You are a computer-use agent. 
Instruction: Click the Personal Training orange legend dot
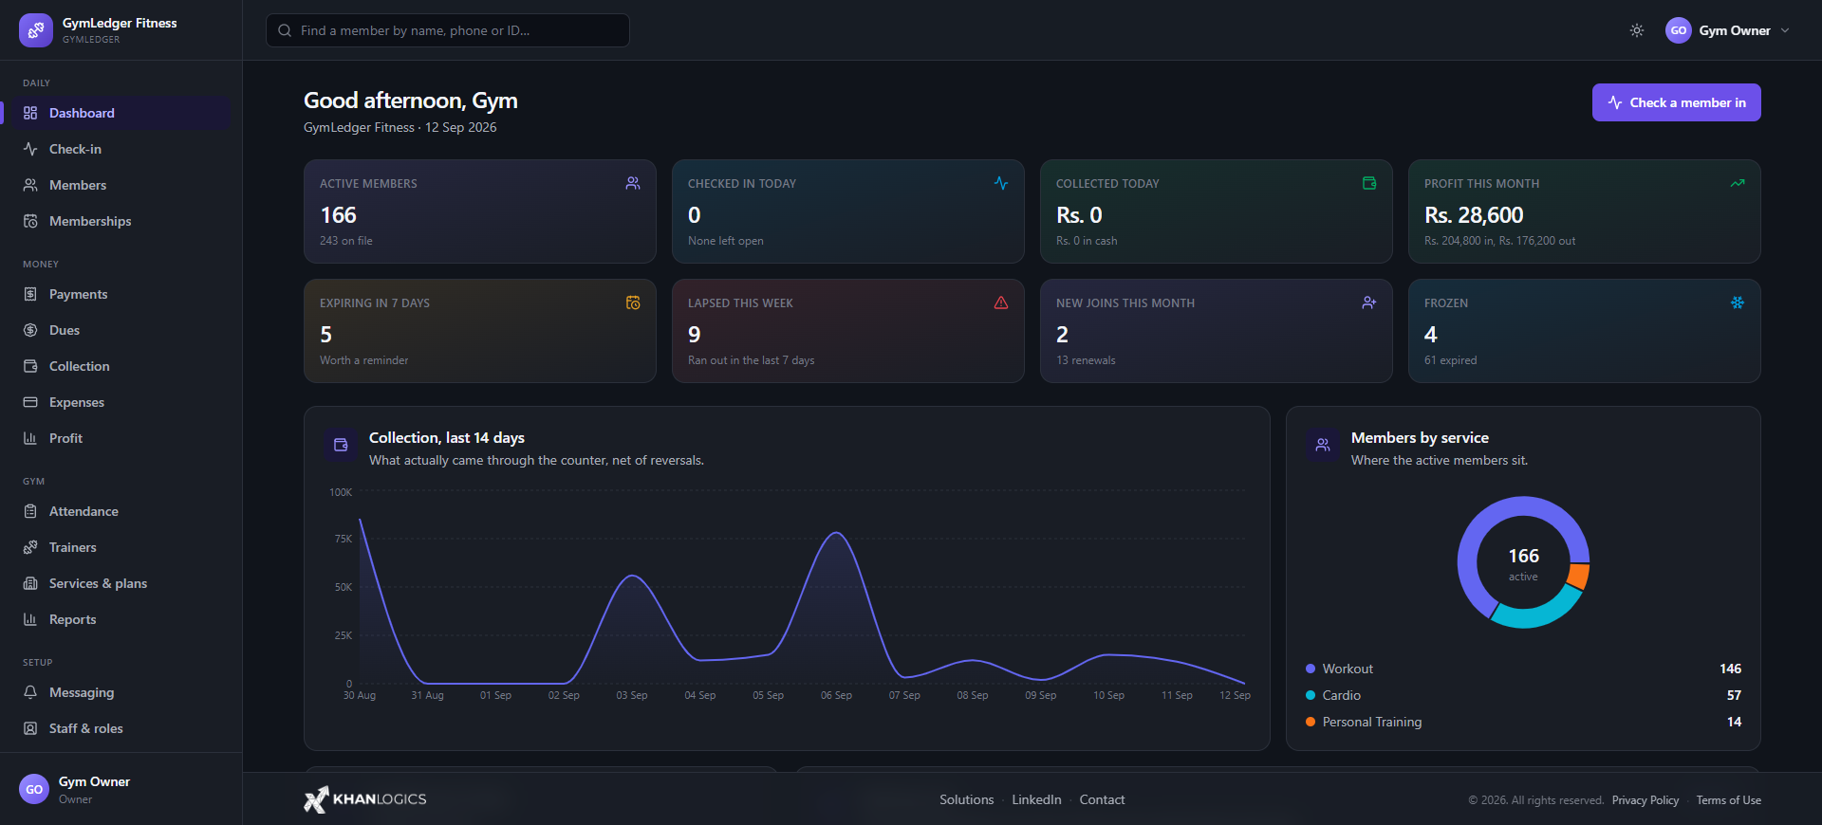(1311, 722)
